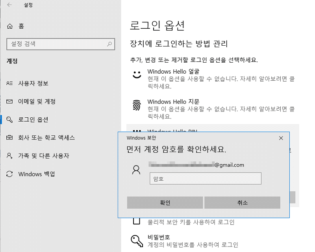Viewport: 315px width, 252px height.
Task: Click the sync icon for Windows 백업
Action: click(x=9, y=174)
